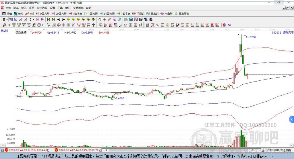The width and height of the screenshot is (294, 159).
Task: Select the zigzag wave line tool
Action: coord(125,25)
